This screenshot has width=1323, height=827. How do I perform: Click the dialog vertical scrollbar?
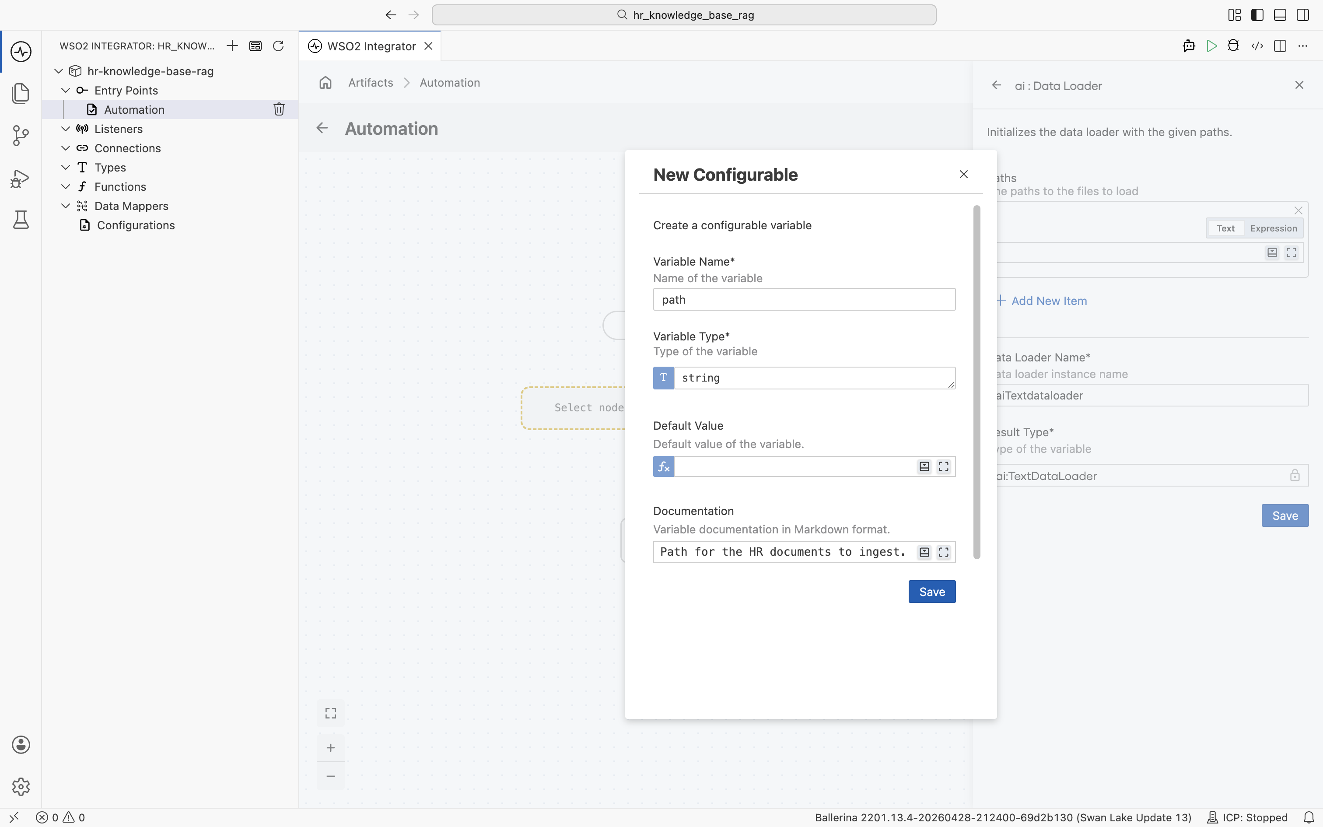coord(977,382)
